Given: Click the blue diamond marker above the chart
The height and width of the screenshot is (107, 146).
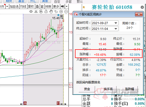Looking at the screenshot, I should (x=58, y=15).
